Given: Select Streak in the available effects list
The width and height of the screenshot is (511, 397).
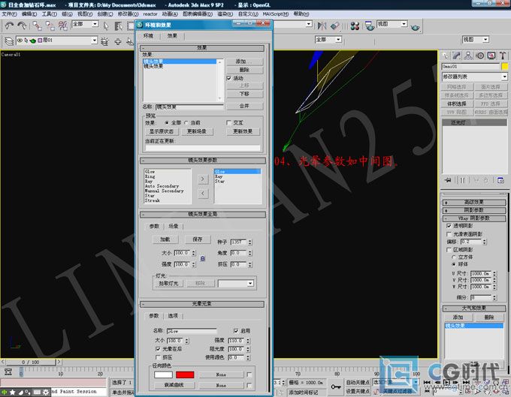Looking at the screenshot, I should click(153, 201).
